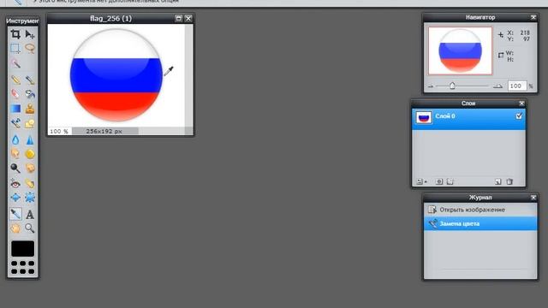The image size is (548, 308).
Task: Select history step Замена цвета
Action: pyautogui.click(x=480, y=223)
